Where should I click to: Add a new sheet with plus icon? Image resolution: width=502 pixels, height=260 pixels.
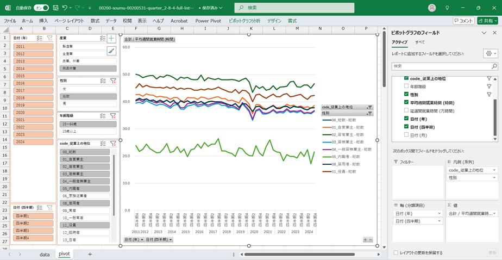(90, 254)
